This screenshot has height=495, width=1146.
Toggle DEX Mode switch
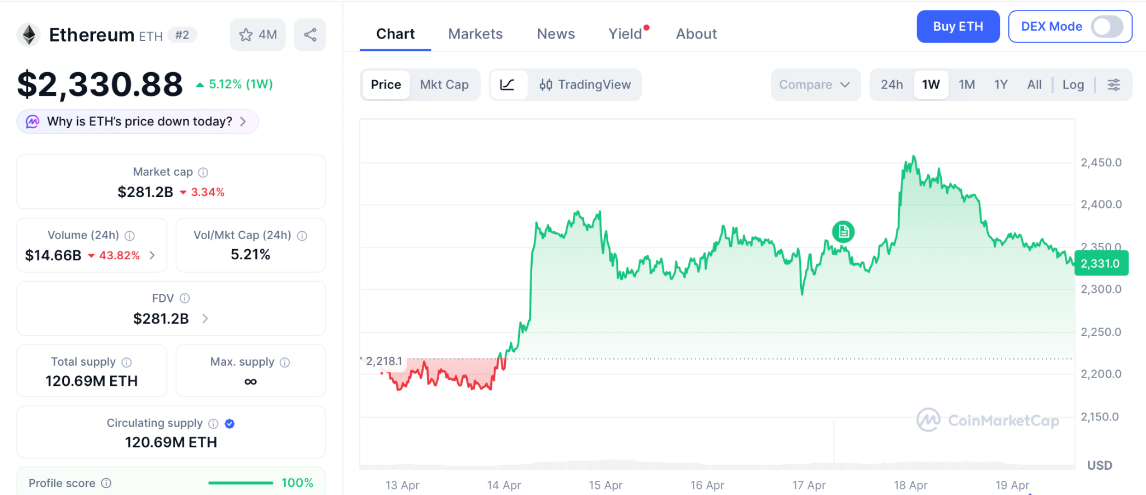tap(1106, 26)
